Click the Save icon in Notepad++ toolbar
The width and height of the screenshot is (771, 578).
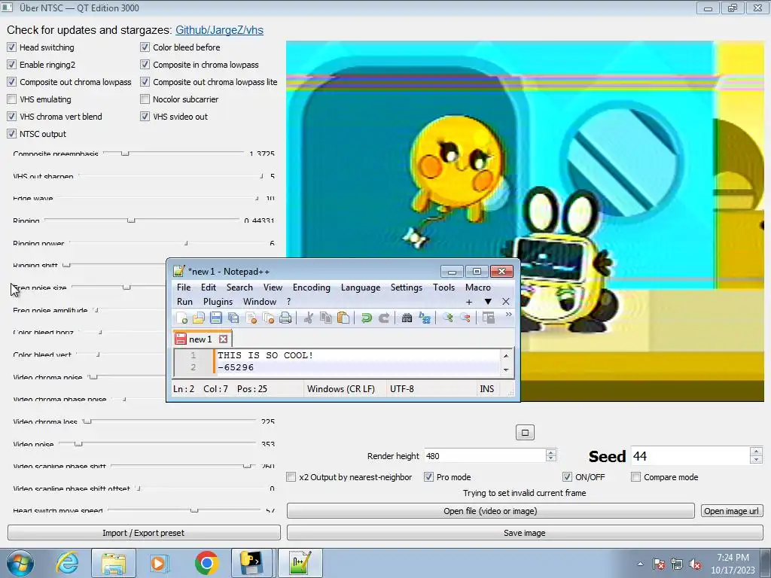(216, 318)
